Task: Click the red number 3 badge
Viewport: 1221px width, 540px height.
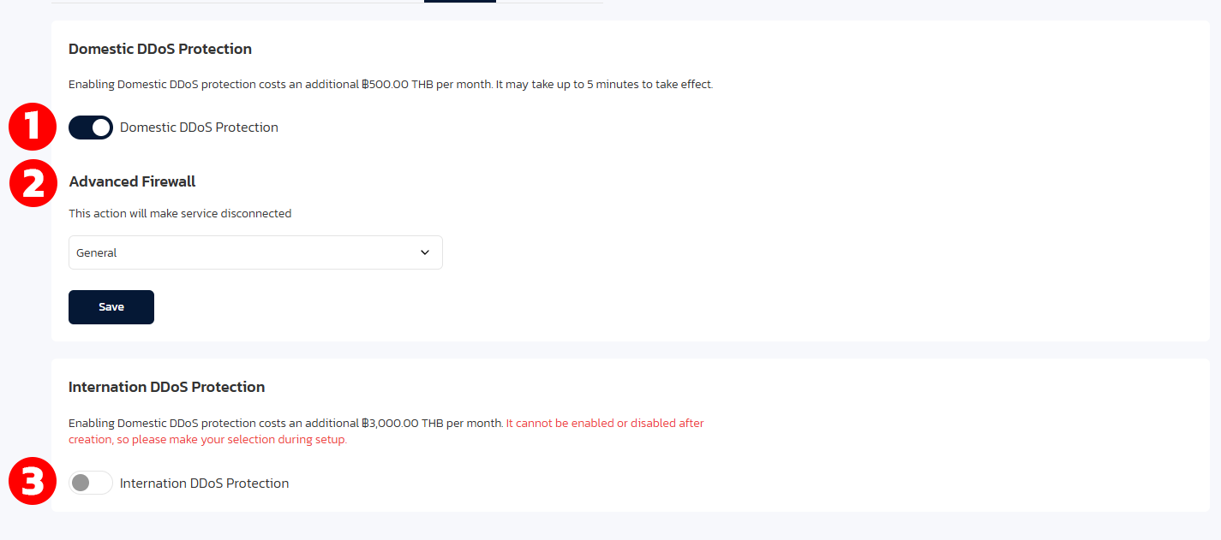Action: click(32, 481)
